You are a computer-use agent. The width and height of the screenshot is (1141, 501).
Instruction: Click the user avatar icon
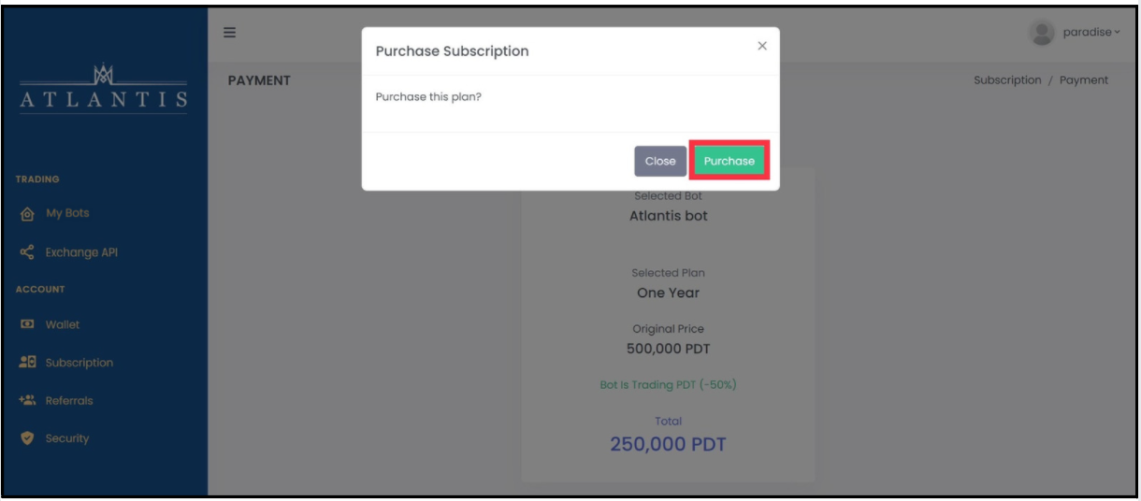coord(1041,33)
